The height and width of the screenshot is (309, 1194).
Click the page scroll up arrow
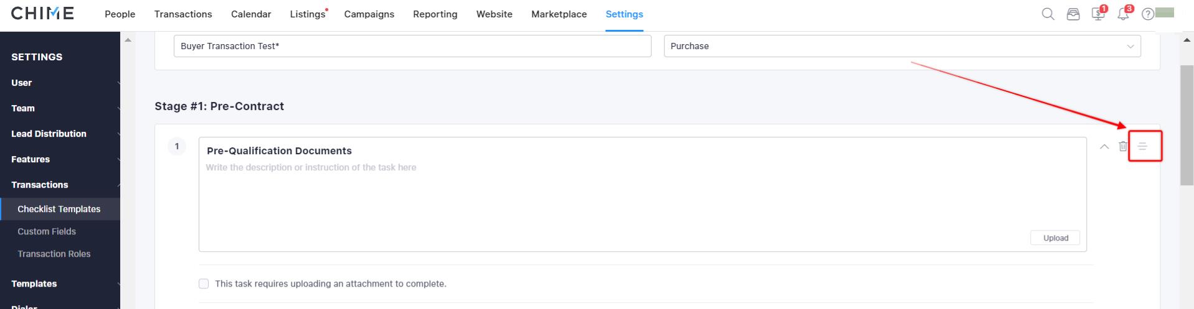pos(1187,40)
